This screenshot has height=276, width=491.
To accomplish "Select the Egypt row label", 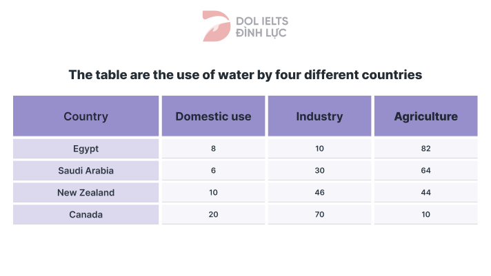I will pyautogui.click(x=86, y=149).
